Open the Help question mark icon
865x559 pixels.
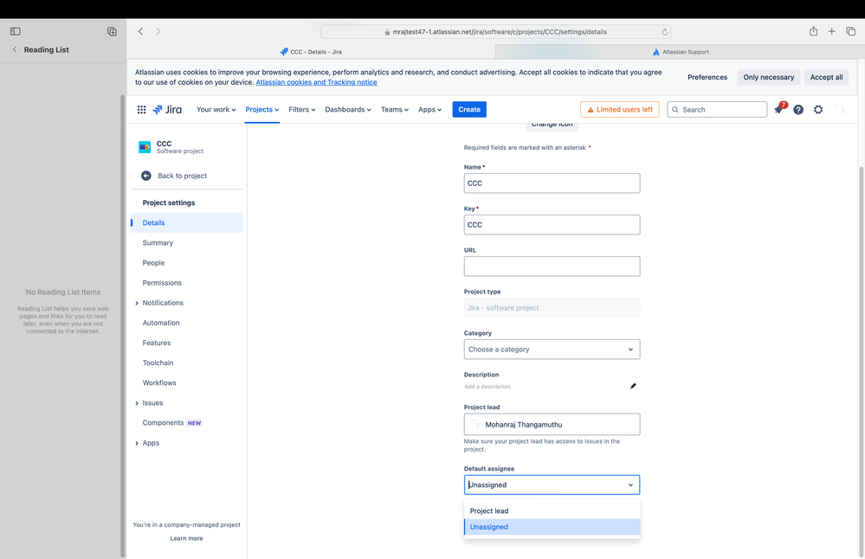(798, 110)
